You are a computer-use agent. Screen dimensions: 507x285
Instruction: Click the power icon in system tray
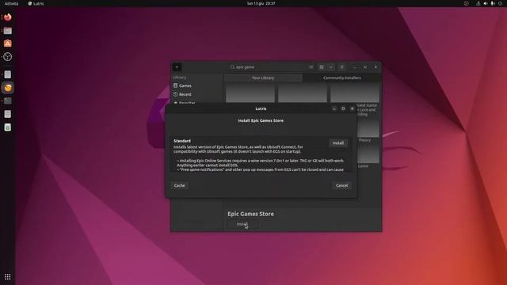[x=500, y=3]
